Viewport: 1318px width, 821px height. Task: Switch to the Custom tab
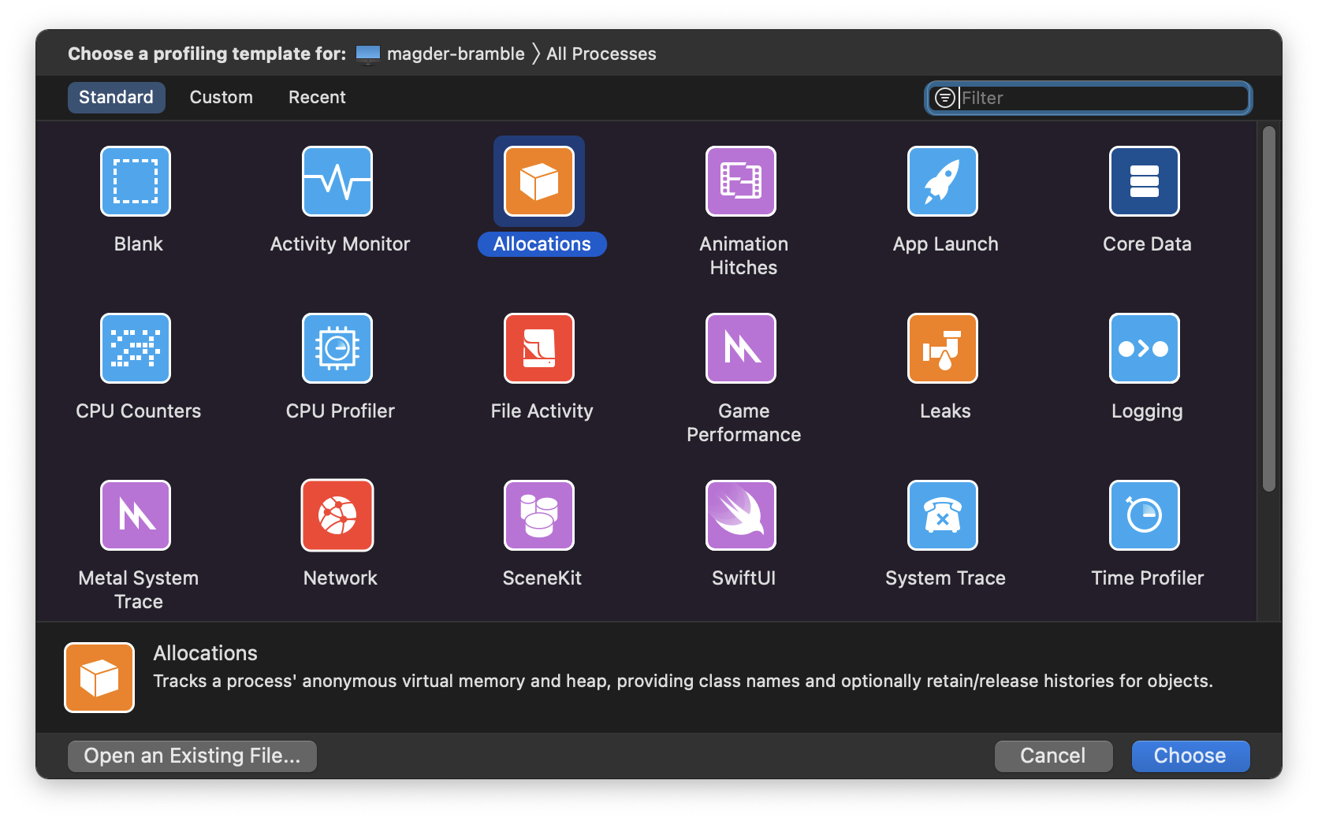coord(222,98)
